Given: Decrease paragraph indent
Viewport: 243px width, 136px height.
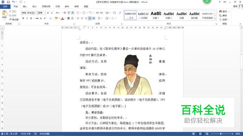Looking at the screenshot, I should 98,13.
